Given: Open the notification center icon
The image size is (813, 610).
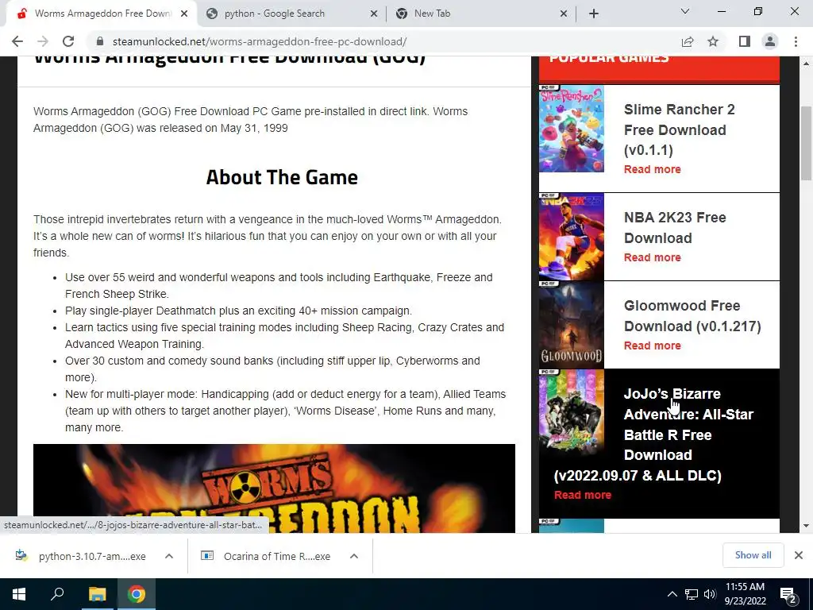Looking at the screenshot, I should coord(788,594).
